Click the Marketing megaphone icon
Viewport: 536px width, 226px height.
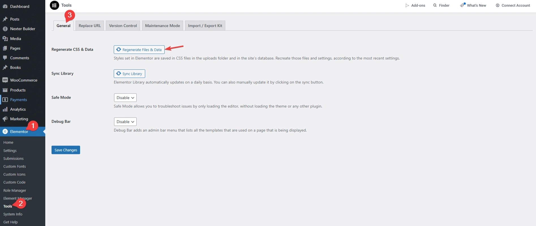tap(5, 119)
